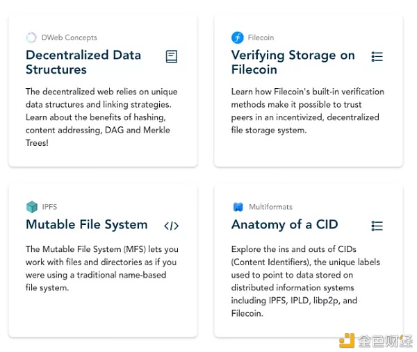Image resolution: width=417 pixels, height=352 pixels.
Task: Click the Filecoin category label
Action: click(261, 37)
